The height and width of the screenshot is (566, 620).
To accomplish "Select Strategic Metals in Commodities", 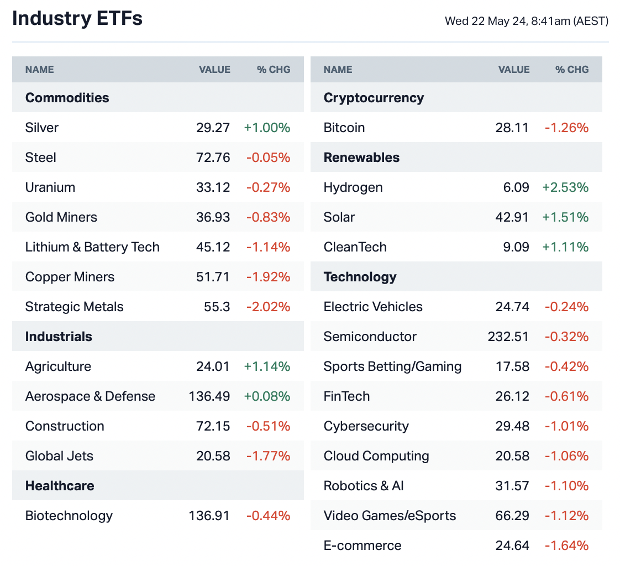I will pyautogui.click(x=75, y=307).
